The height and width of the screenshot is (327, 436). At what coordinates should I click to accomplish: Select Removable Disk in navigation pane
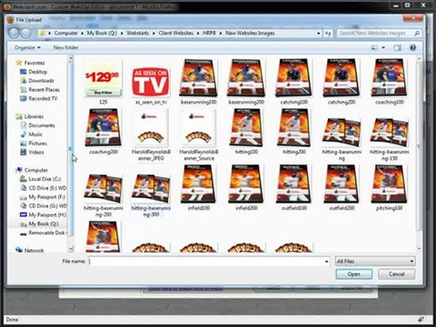46,233
